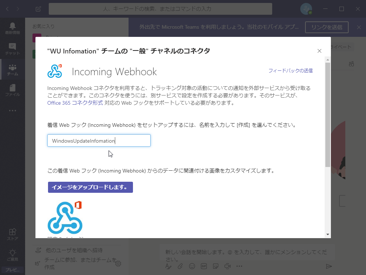Open the user profile avatar
366x275 pixels.
pos(306,9)
